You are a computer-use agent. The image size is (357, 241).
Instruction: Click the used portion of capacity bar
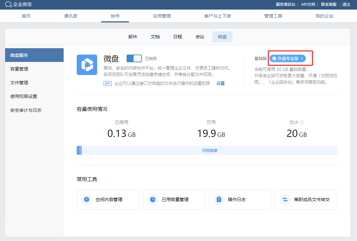click(79, 150)
